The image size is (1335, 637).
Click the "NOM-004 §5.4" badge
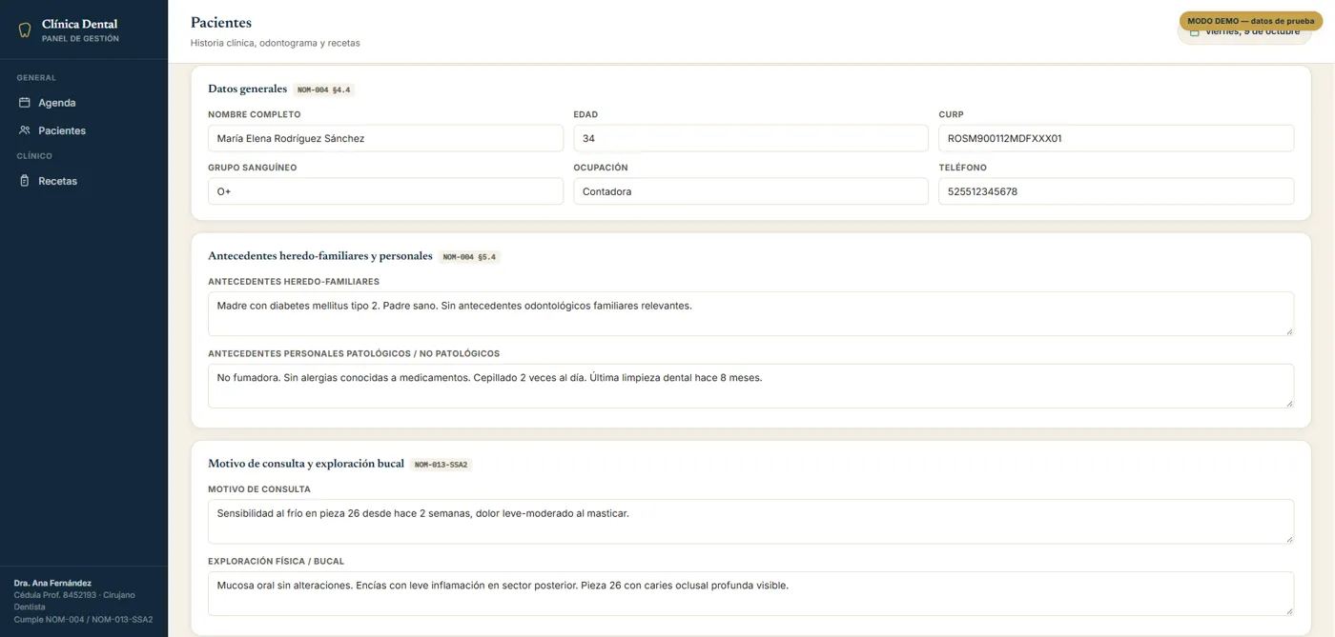pyautogui.click(x=469, y=257)
